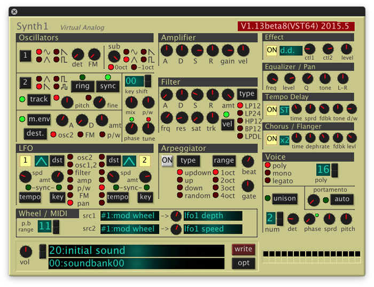374x287 pixels.
Task: Turn off the Arpeggiator ON switch
Action: [x=167, y=161]
